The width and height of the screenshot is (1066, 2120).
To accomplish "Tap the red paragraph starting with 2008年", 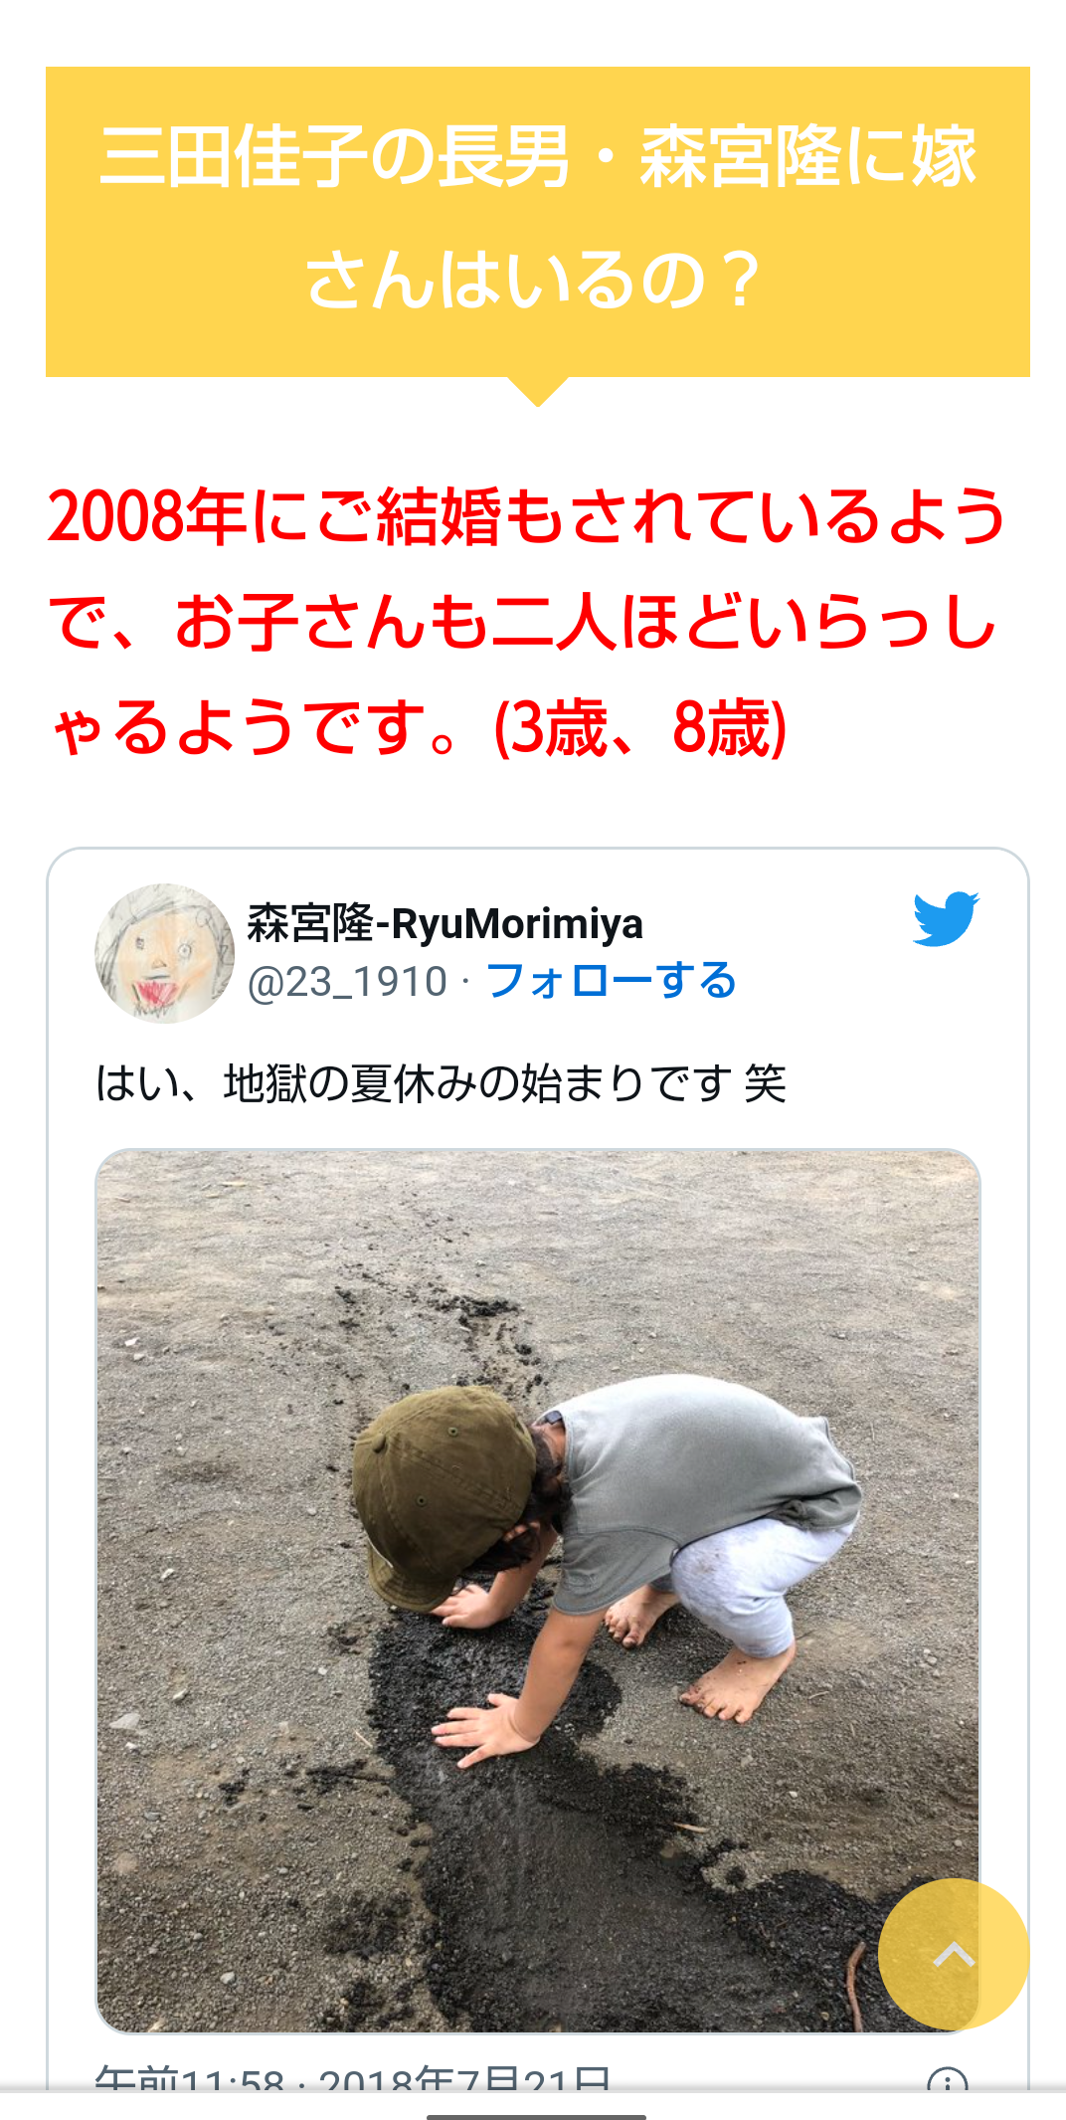I will (527, 622).
